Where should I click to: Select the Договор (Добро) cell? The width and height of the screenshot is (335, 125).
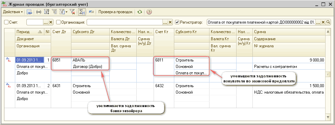pyautogui.click(x=90, y=67)
